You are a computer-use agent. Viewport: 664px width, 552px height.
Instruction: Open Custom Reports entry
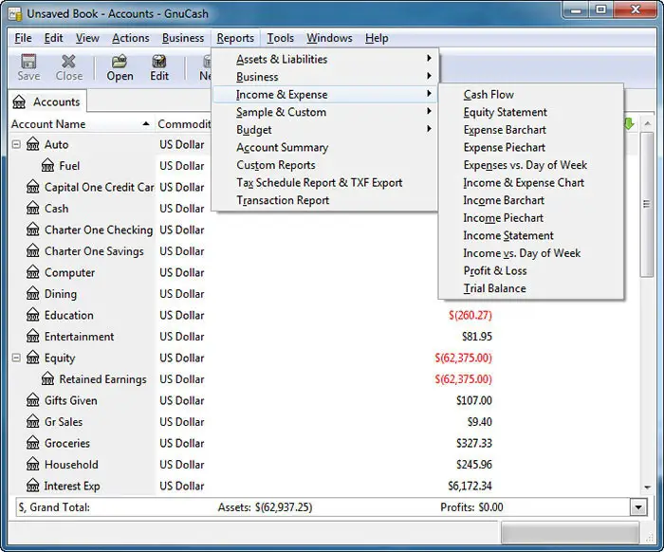(x=325, y=165)
